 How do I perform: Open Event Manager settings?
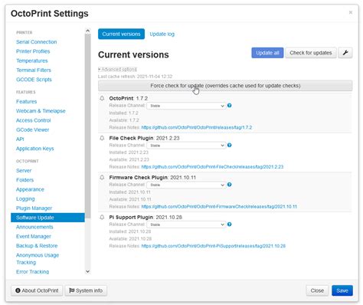pyautogui.click(x=34, y=237)
